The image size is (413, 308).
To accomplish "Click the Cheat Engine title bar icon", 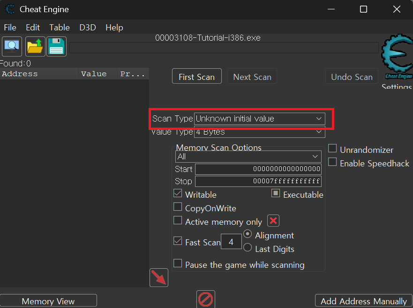I will [10, 9].
